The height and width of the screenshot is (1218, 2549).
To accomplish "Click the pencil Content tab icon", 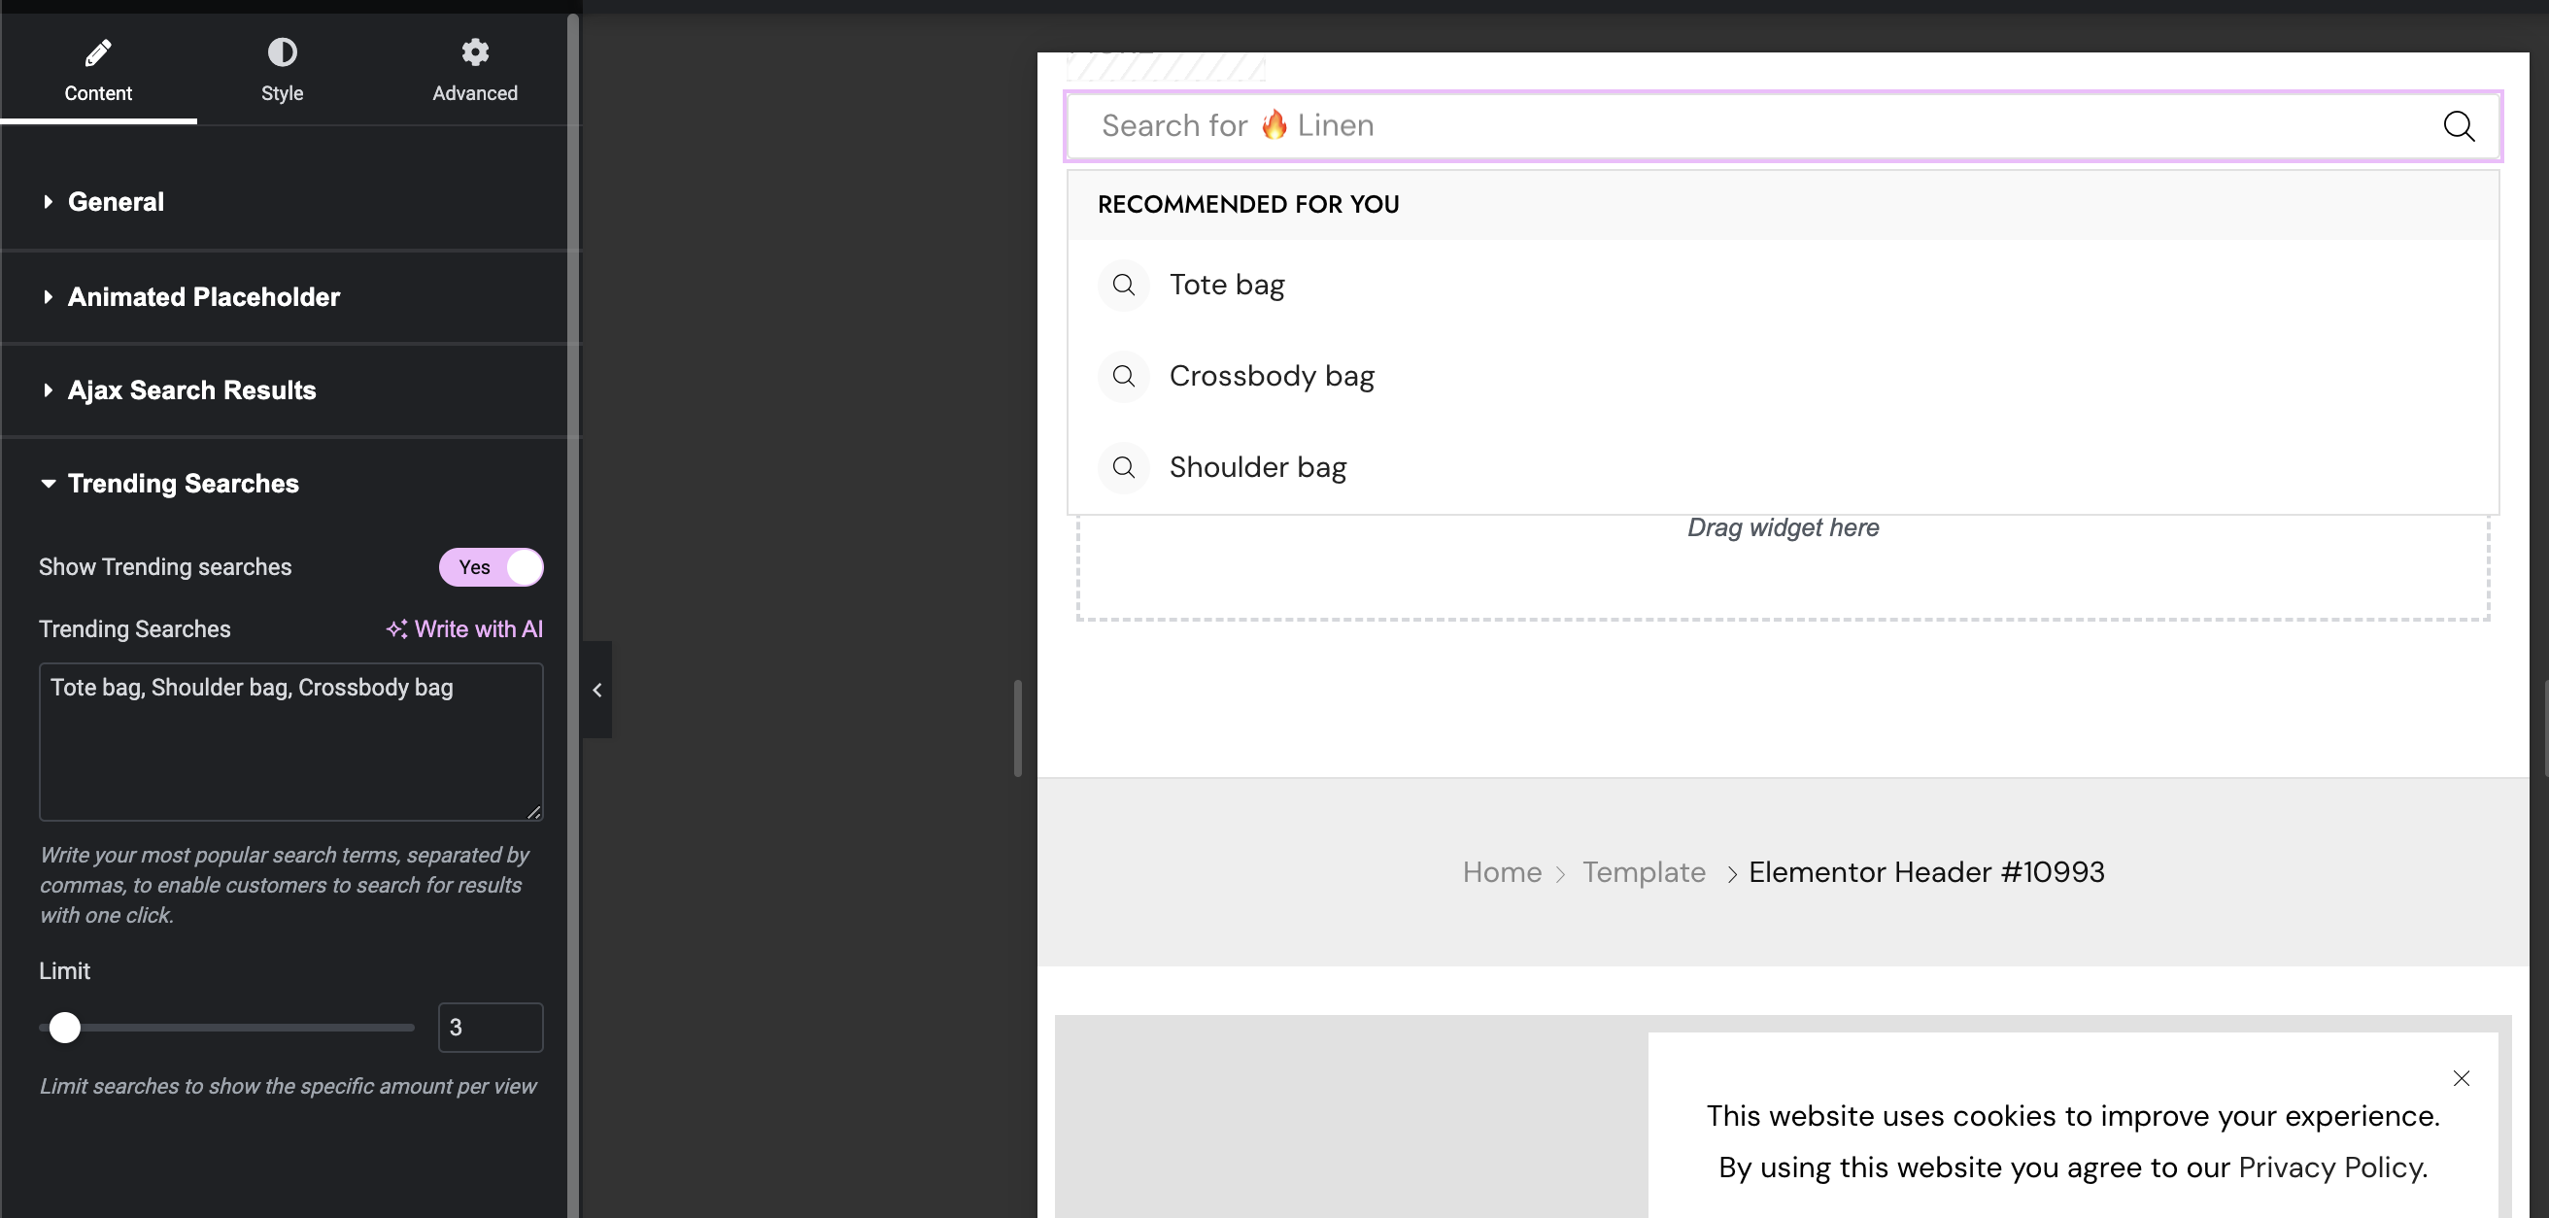I will tap(98, 51).
